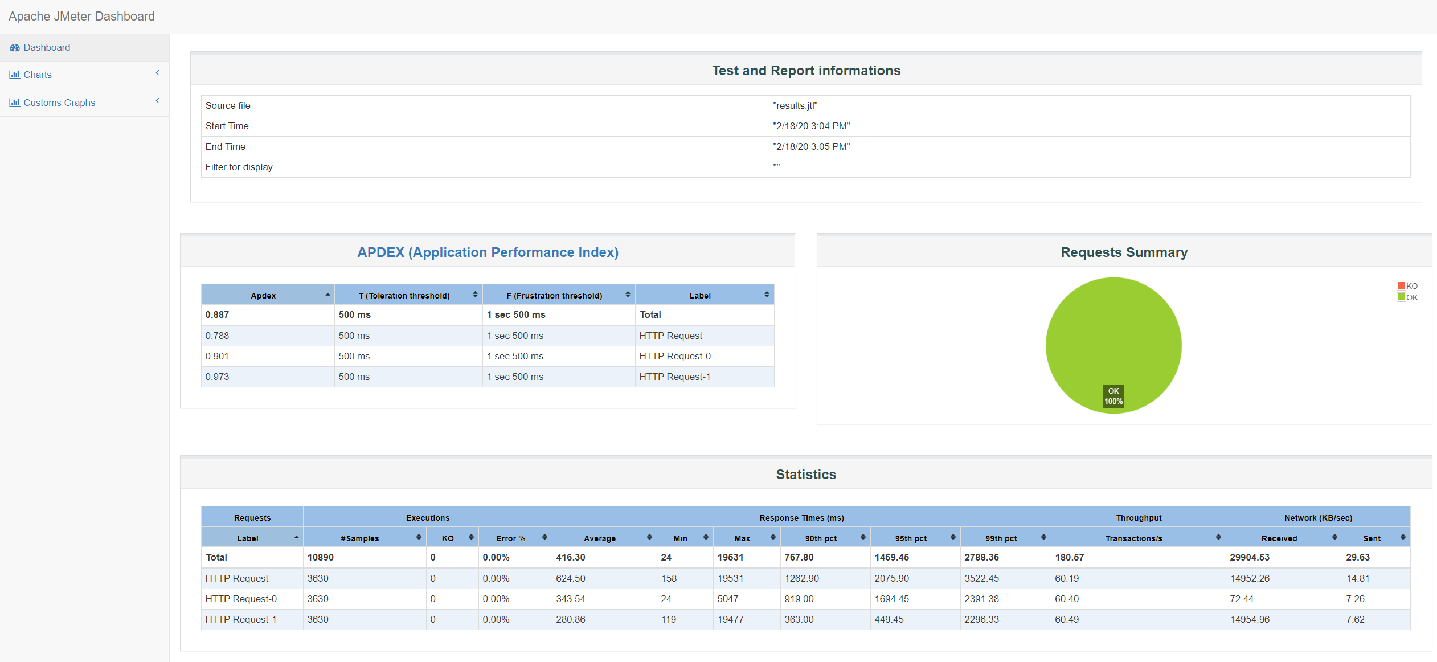Viewport: 1437px width, 662px height.
Task: Click the Customs Graphs bar-chart icon
Action: point(15,103)
